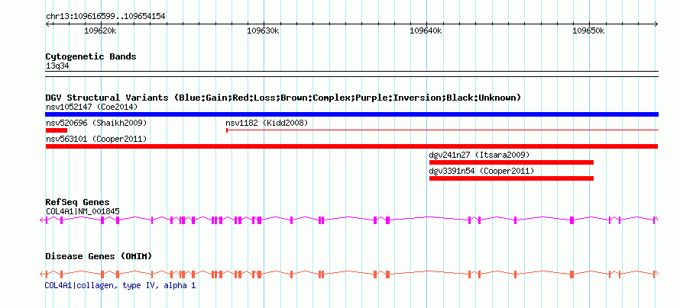Click the left arrow of the coordinate ruler
The height and width of the screenshot is (308, 680).
(x=47, y=24)
